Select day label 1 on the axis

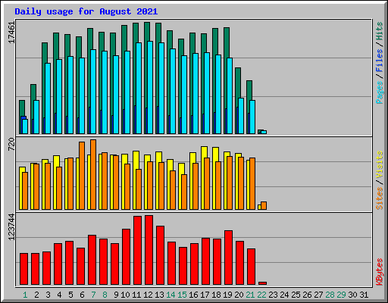[25, 295]
